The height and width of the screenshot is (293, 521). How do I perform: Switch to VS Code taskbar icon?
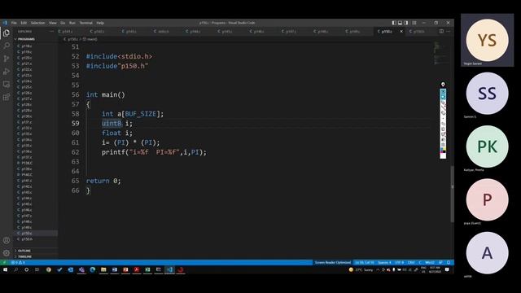170,269
